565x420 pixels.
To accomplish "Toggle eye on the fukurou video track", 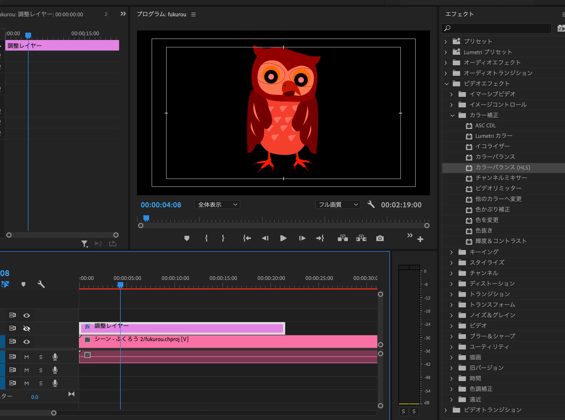I will [x=27, y=342].
